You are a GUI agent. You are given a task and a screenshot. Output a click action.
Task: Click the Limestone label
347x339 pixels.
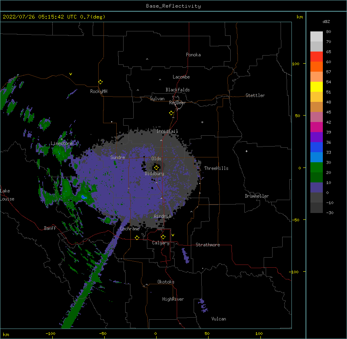[x=62, y=143]
